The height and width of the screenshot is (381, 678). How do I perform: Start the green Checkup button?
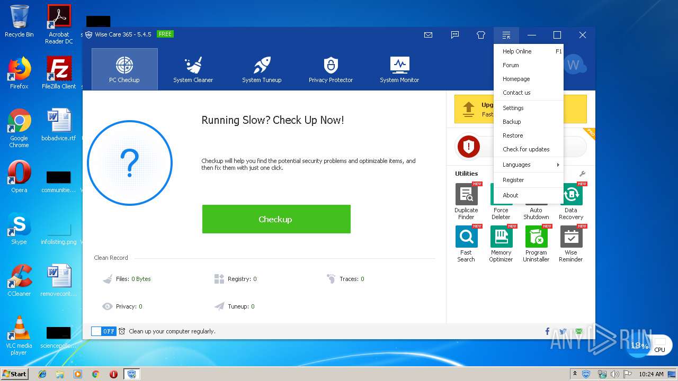[276, 219]
